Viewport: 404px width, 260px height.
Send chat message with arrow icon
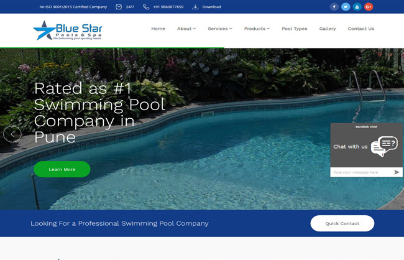coord(397,172)
